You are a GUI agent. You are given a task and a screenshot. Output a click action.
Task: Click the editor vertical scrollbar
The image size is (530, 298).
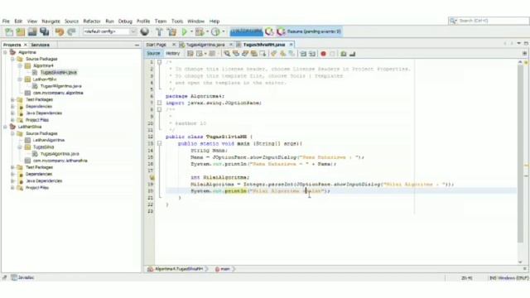pos(520,154)
